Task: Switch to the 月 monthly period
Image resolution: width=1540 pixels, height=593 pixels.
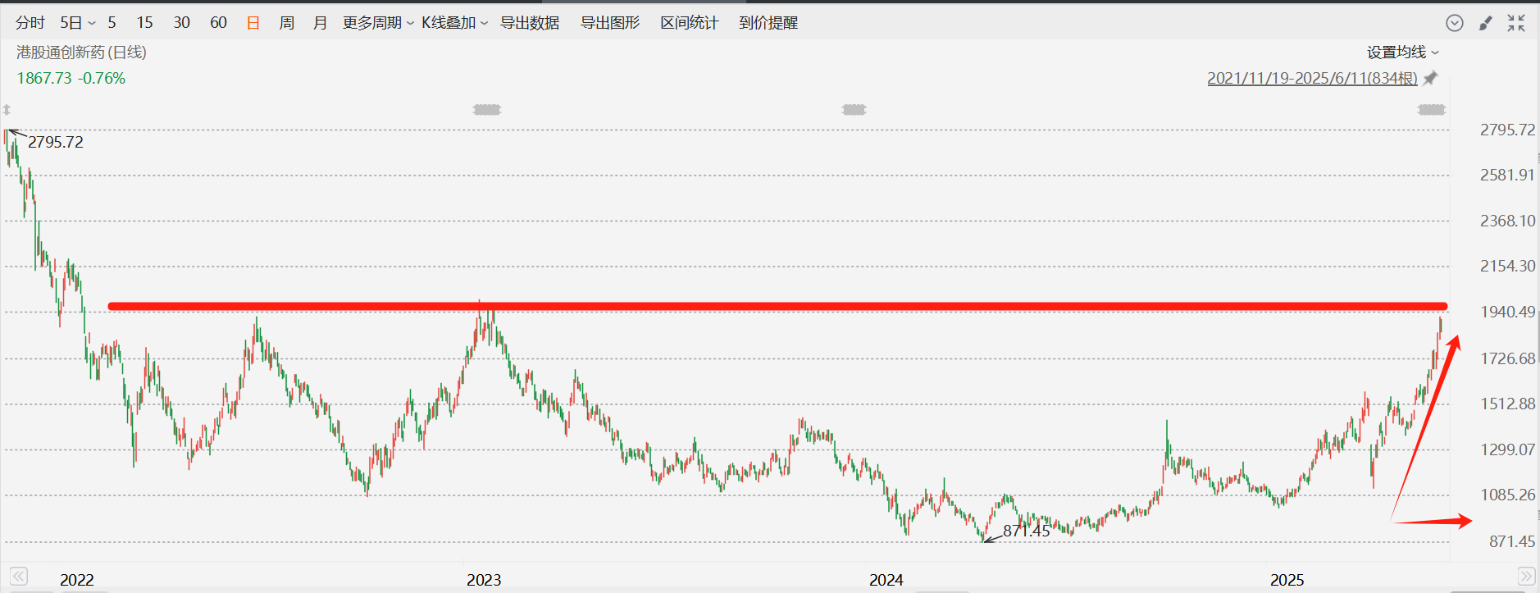Action: pyautogui.click(x=321, y=23)
